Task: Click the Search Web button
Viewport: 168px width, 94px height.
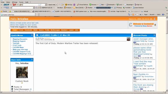Action: pos(52,5)
